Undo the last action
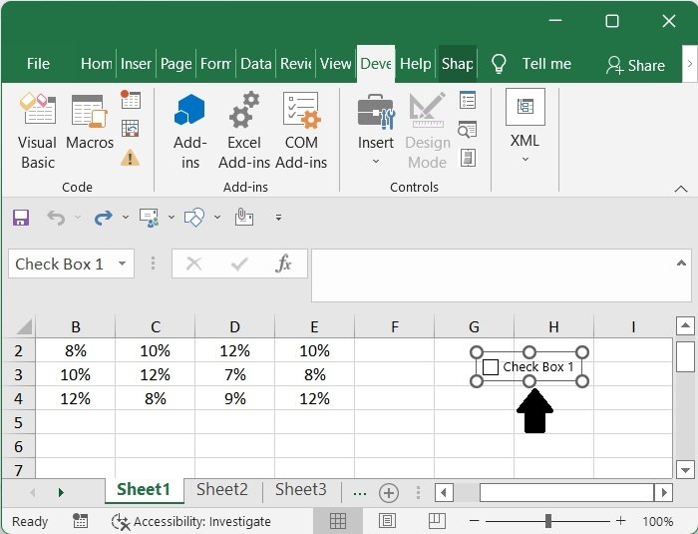This screenshot has width=698, height=534. pos(56,218)
